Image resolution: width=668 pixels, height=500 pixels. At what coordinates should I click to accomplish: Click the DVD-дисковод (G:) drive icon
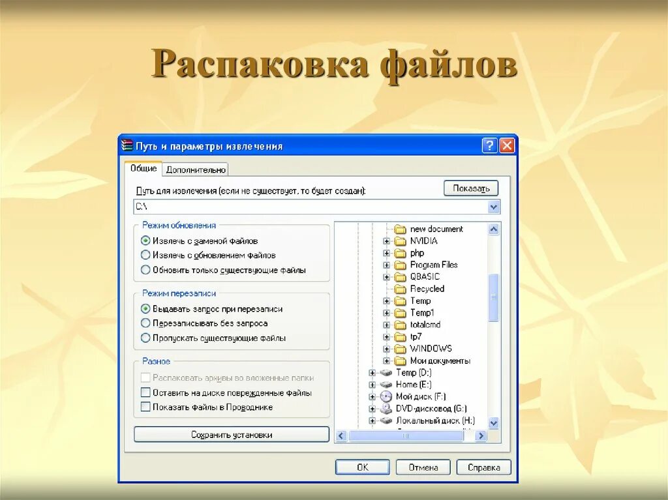pos(386,409)
